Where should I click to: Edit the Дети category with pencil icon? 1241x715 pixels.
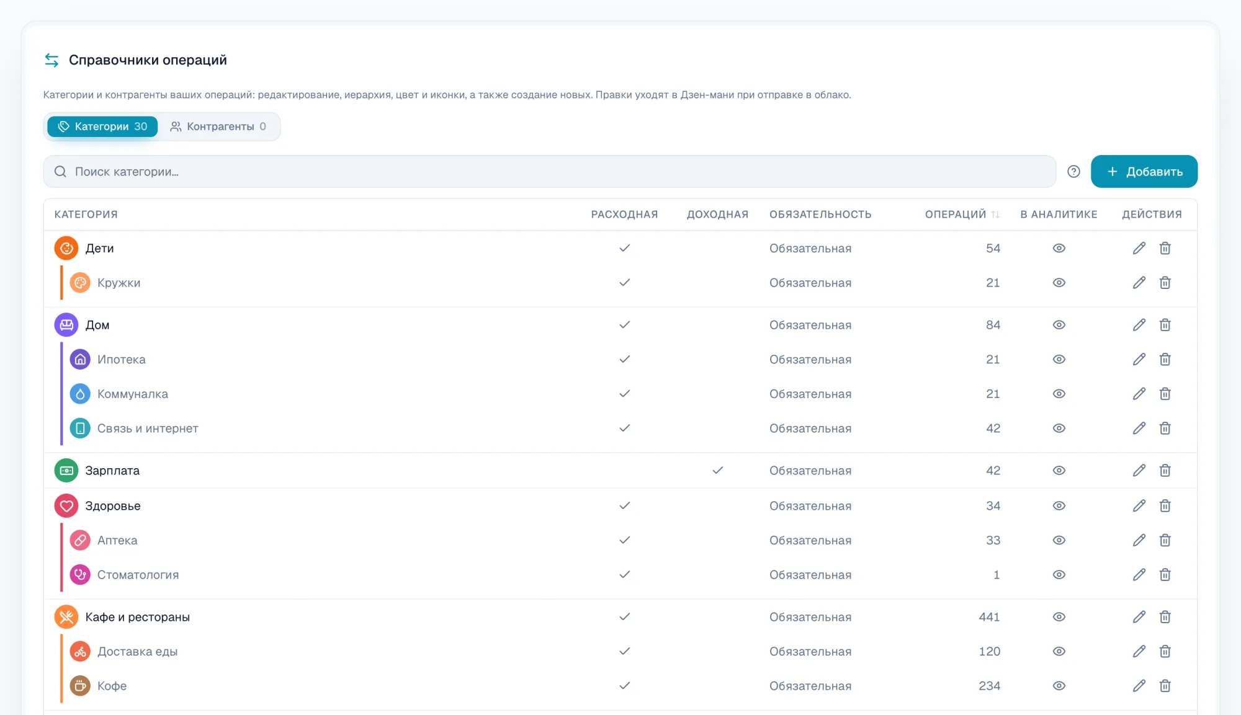pyautogui.click(x=1139, y=248)
